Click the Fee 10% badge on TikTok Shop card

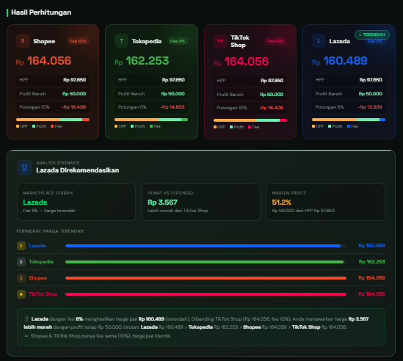tap(275, 41)
